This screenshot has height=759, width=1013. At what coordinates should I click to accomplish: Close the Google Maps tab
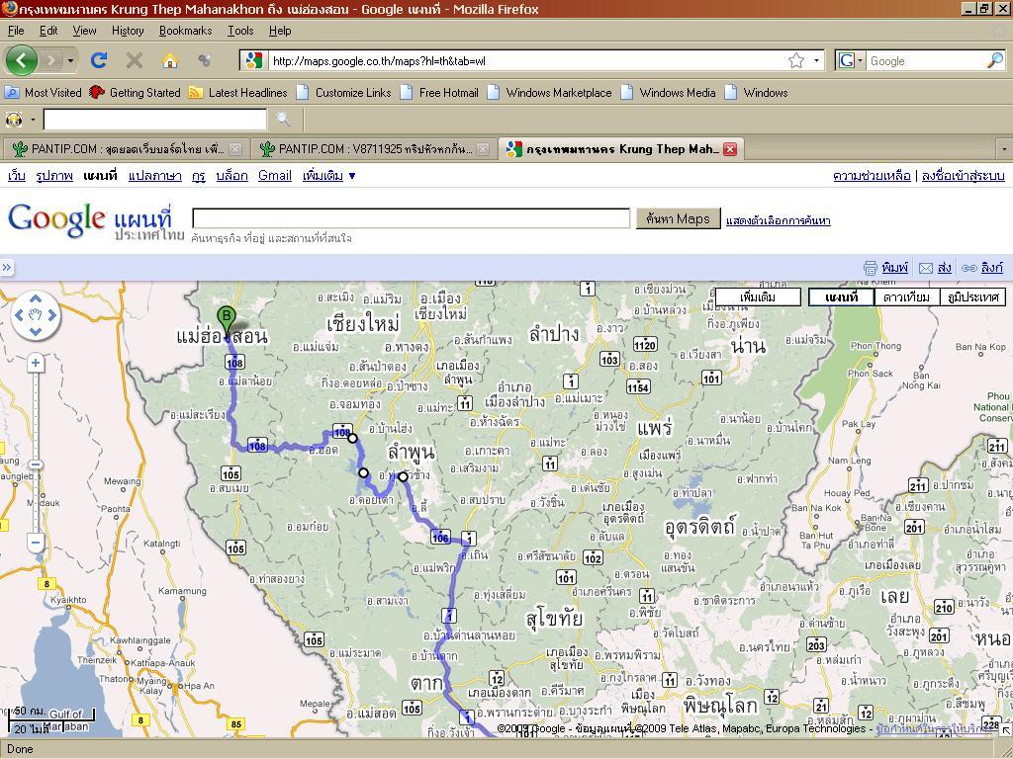pos(730,149)
